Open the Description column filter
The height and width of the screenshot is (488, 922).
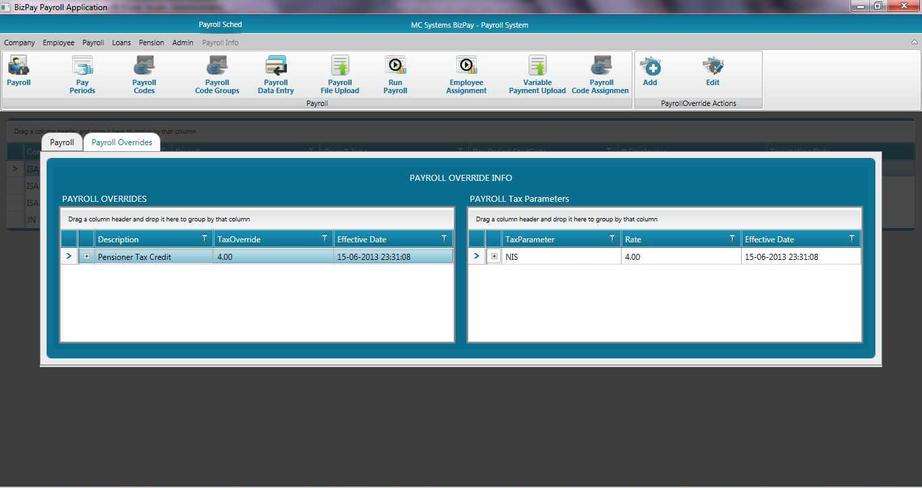tap(205, 238)
